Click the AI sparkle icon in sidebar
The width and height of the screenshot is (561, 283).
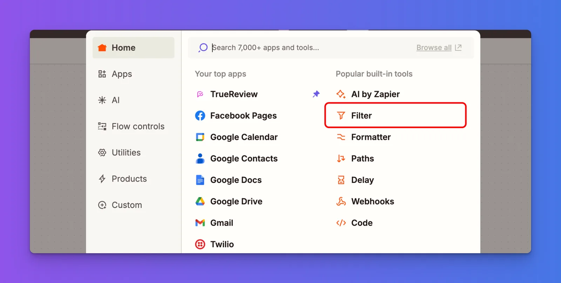tap(102, 100)
